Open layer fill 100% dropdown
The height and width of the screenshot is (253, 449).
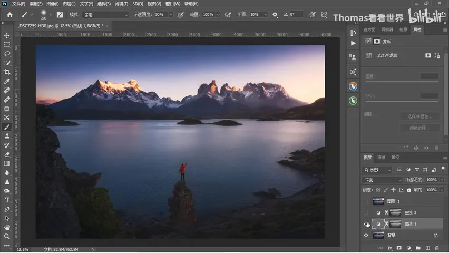pos(442,190)
